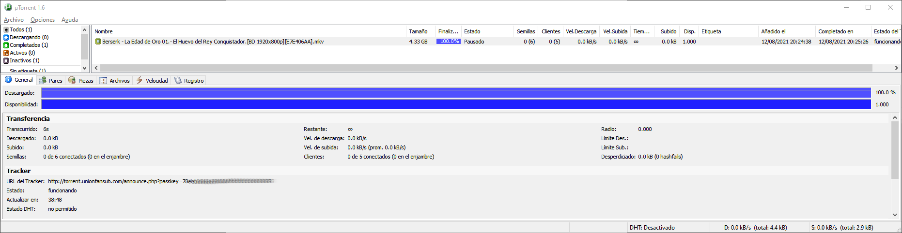This screenshot has height=233, width=902.
Task: Select the Completados category icon
Action: click(6, 45)
